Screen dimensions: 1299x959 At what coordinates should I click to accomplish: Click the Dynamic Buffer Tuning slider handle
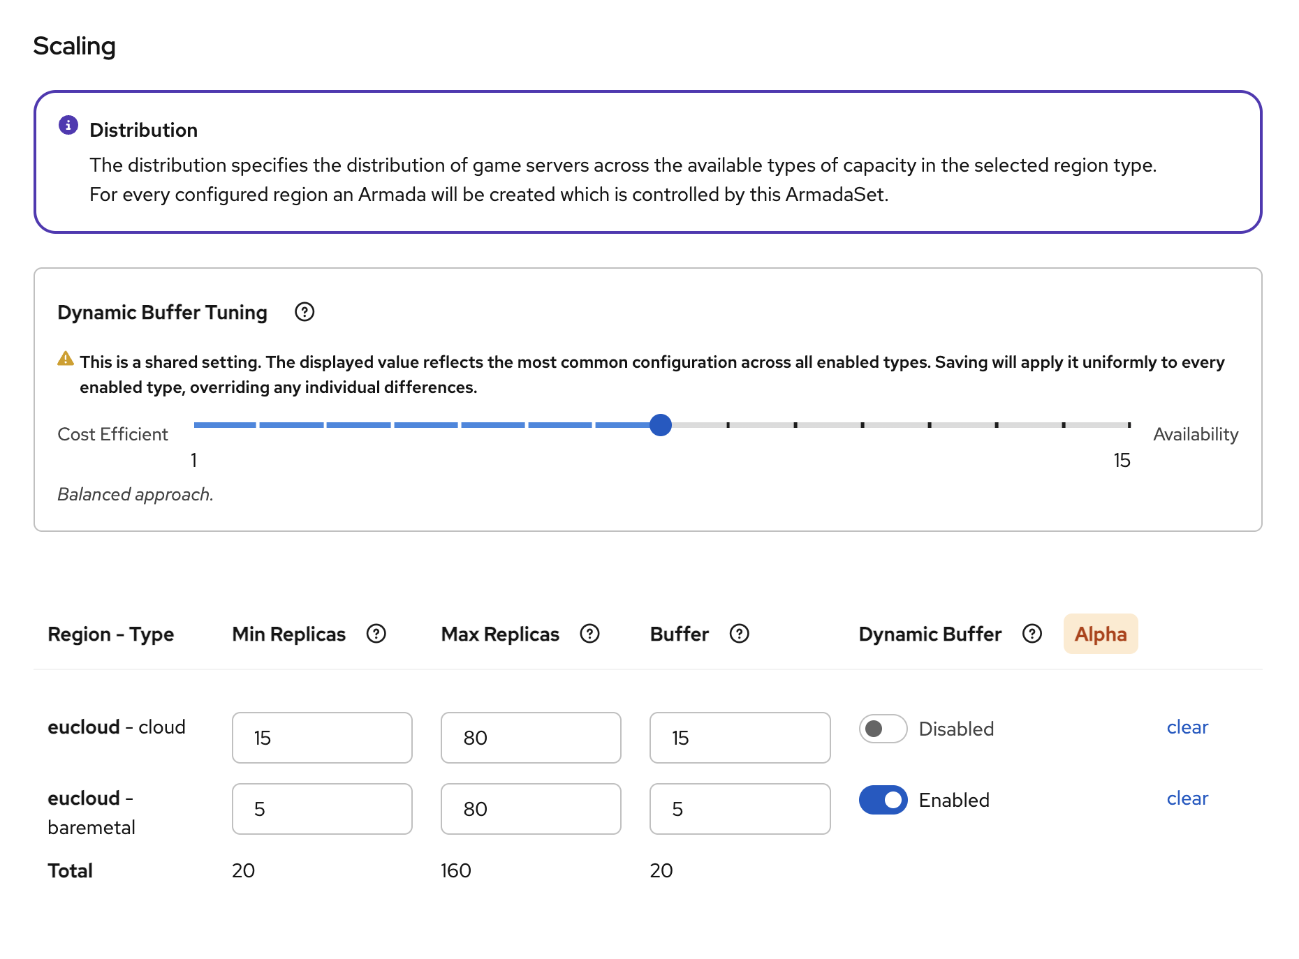(x=660, y=425)
